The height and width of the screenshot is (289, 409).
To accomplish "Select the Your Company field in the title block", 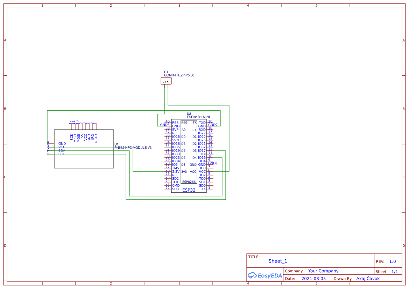I will tap(323, 271).
